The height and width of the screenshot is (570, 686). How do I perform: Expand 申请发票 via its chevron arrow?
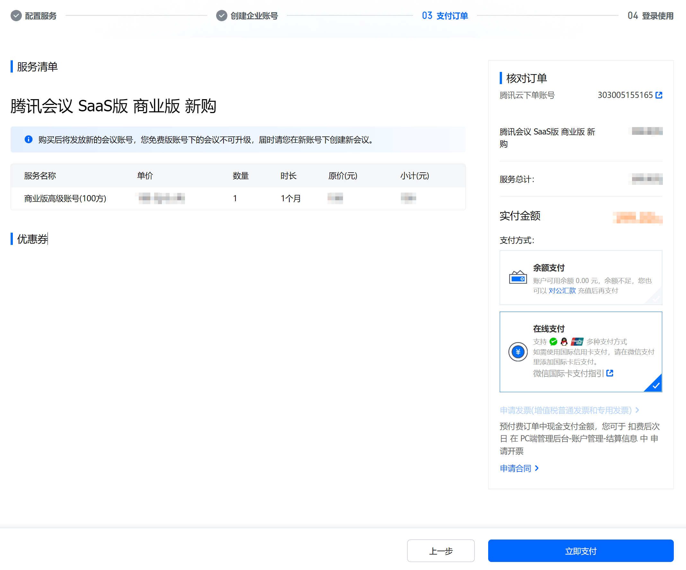point(637,410)
